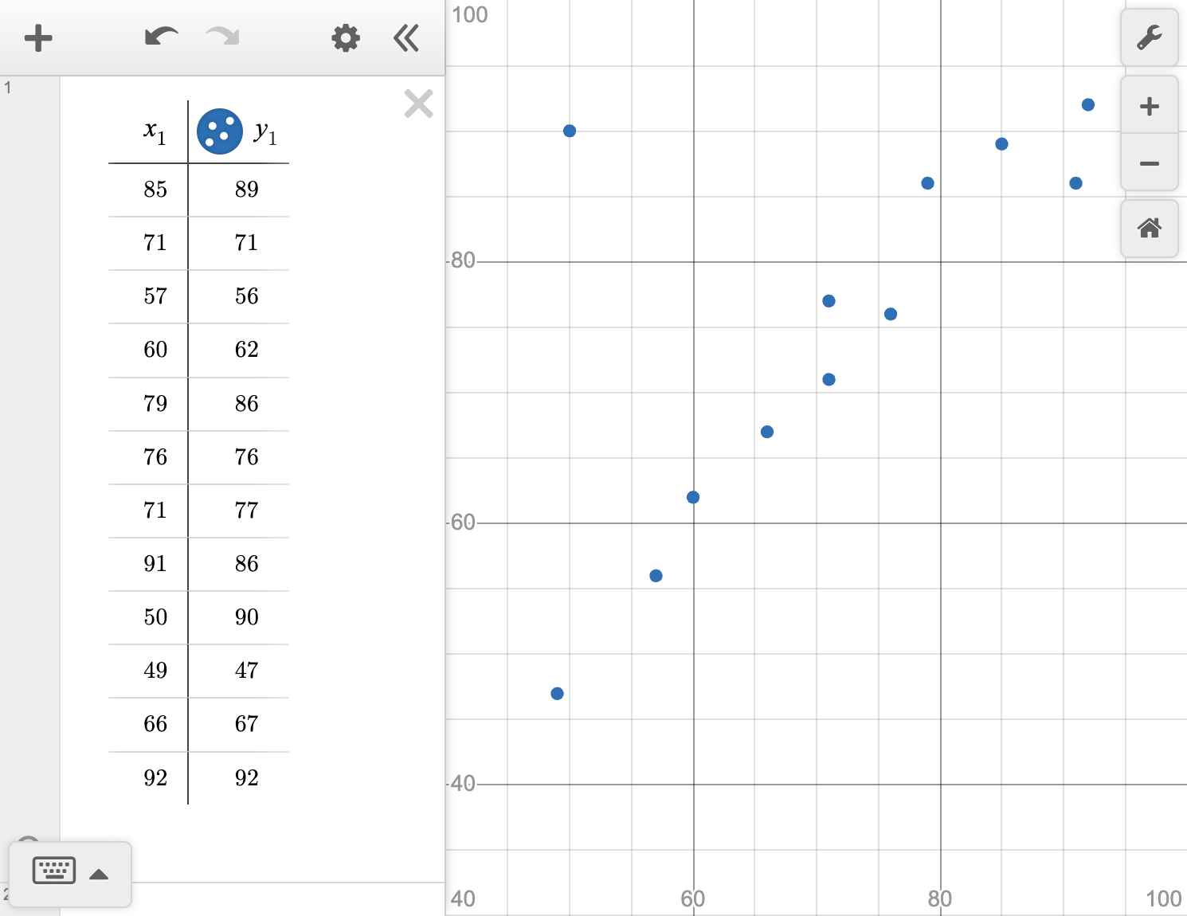1187x916 pixels.
Task: Show the on-screen keyboard
Action: 53,870
